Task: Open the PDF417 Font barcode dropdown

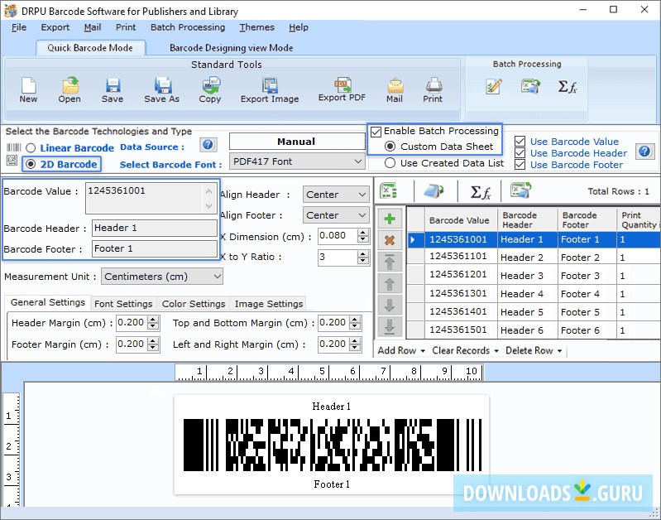Action: 297,161
